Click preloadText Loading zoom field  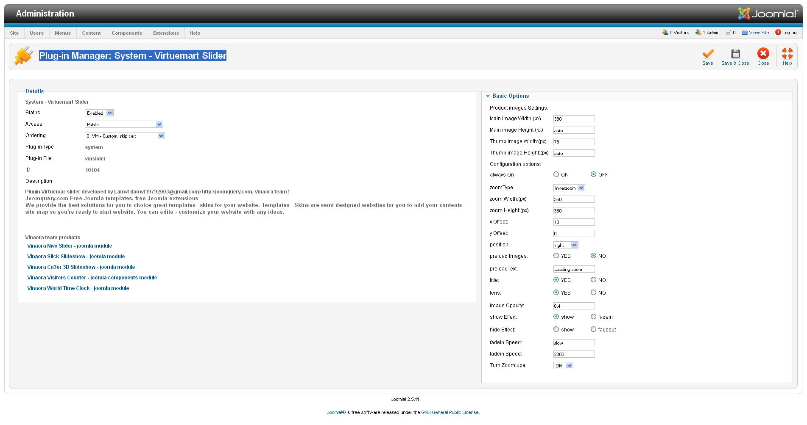(574, 269)
